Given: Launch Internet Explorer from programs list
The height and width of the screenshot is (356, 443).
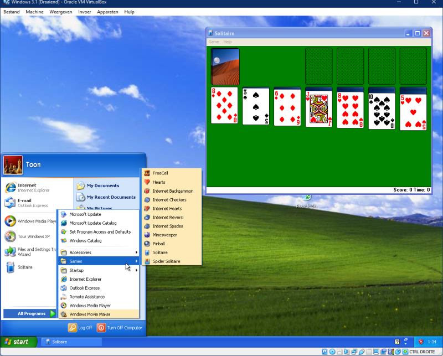Looking at the screenshot, I should click(99, 279).
